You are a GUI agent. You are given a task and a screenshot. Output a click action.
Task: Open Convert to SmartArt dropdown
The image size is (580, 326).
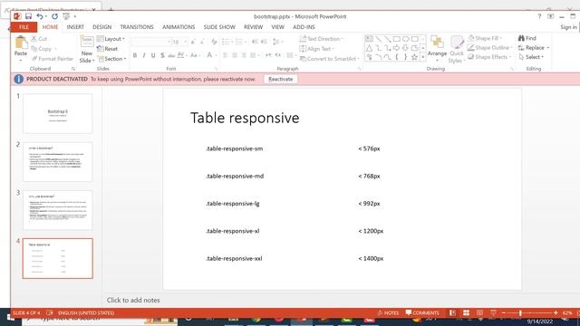pyautogui.click(x=330, y=59)
